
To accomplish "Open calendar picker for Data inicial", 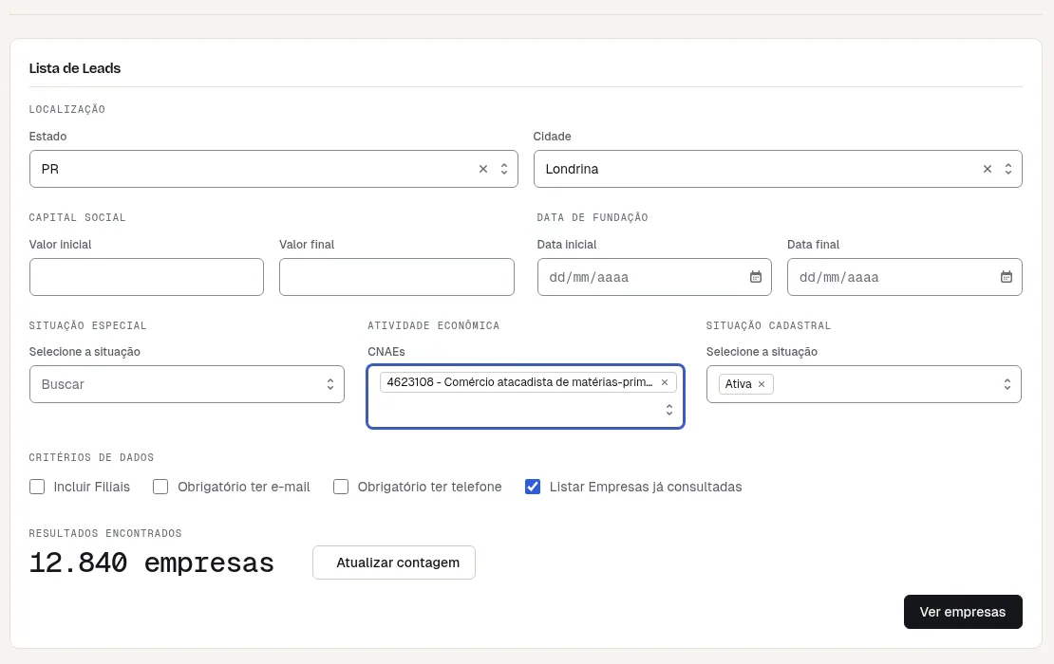I will coord(756,277).
